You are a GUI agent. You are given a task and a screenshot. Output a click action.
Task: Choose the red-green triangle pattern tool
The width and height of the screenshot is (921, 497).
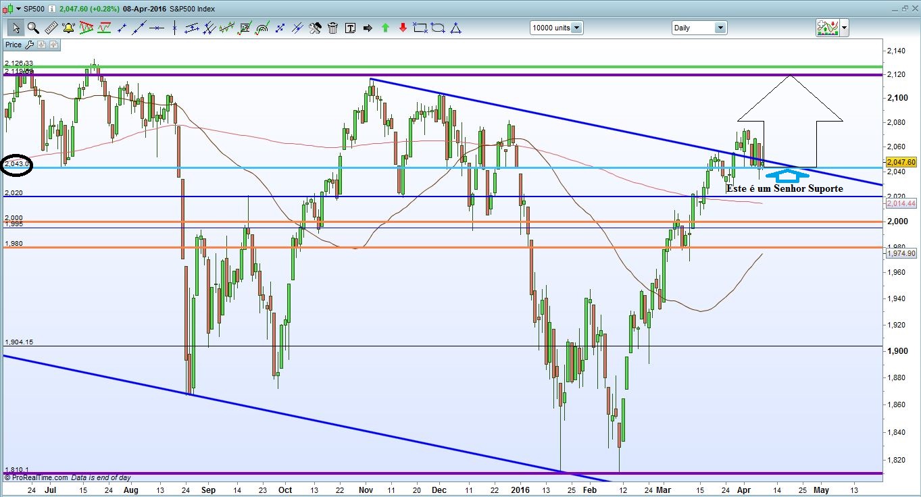coord(86,28)
